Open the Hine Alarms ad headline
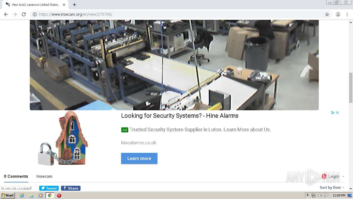 [180, 116]
